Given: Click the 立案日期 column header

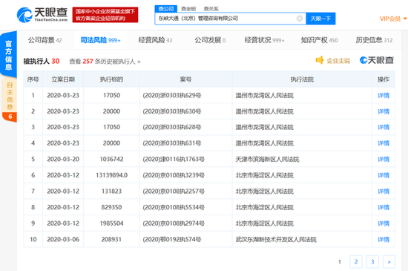Looking at the screenshot, I should click(63, 79).
